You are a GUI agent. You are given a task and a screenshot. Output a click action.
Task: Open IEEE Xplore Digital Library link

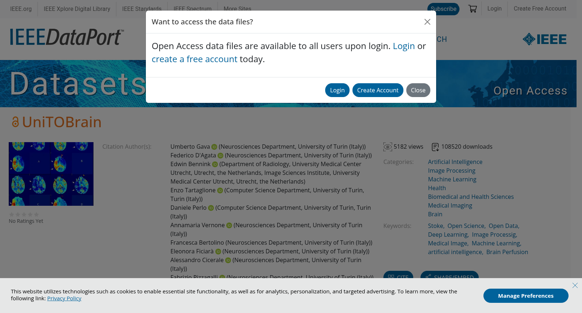[77, 9]
